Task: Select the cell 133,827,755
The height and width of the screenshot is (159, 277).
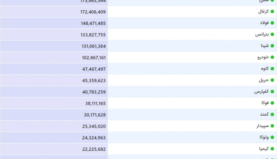Action: (x=93, y=35)
